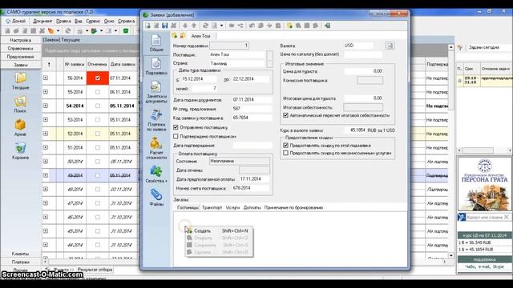Click the down arrow icon in the Заявки dialog toolbar
513x288 pixels.
click(x=185, y=26)
